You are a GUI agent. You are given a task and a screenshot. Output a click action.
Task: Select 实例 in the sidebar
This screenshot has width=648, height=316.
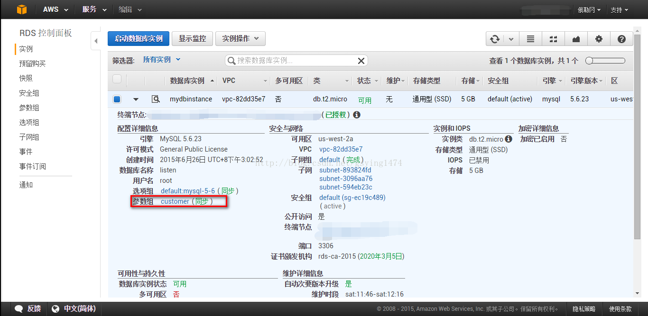click(x=26, y=49)
